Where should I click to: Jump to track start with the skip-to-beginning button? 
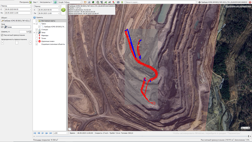[35, 133]
